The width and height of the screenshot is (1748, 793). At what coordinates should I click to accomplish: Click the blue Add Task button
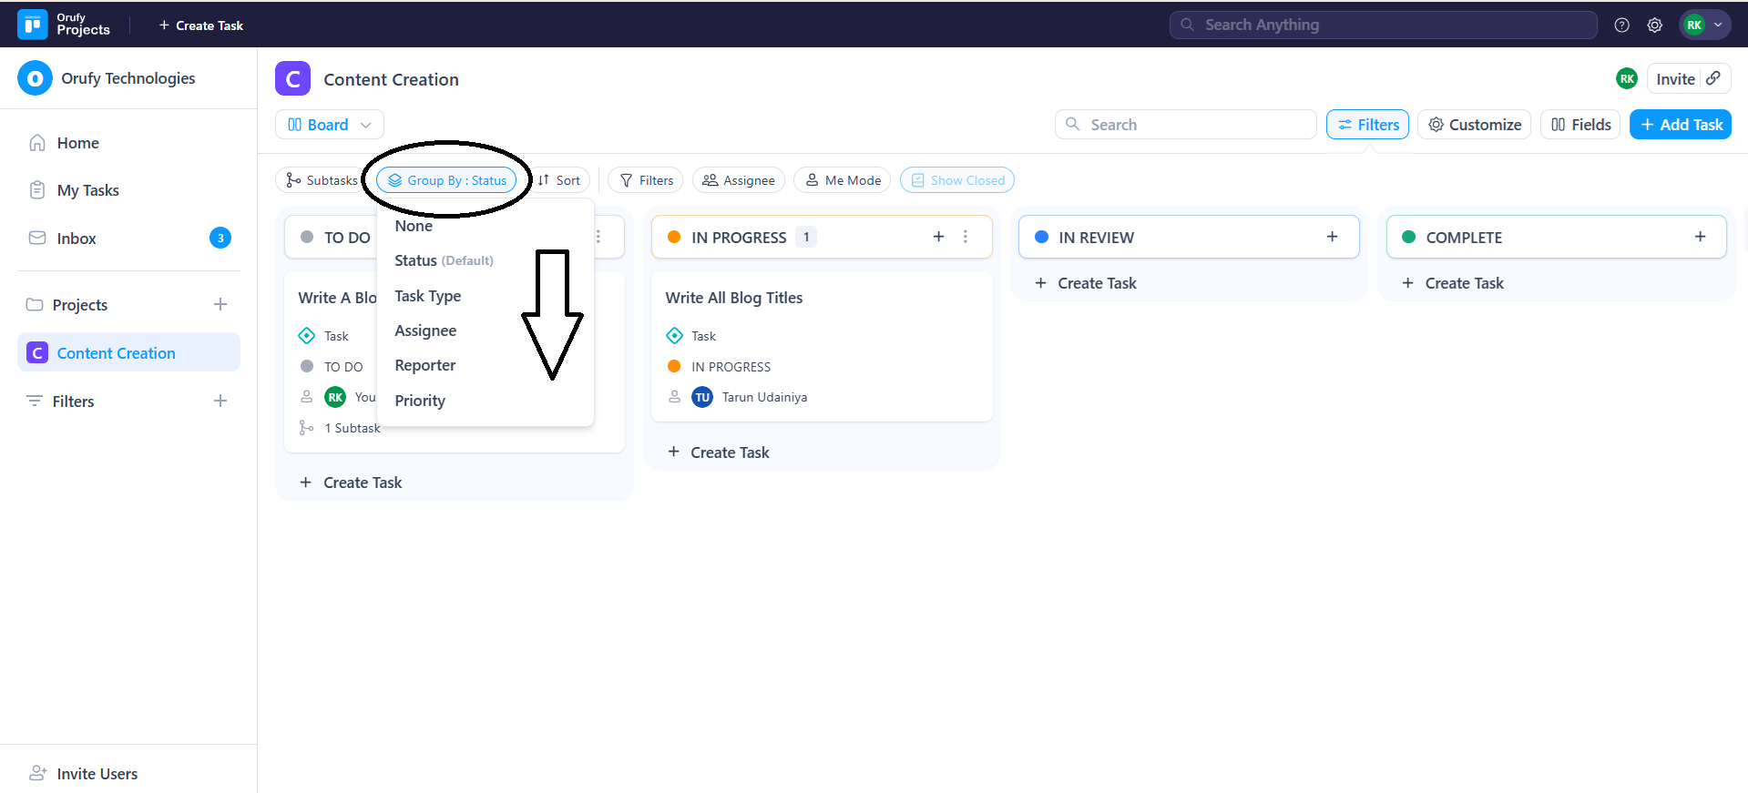1680,125
